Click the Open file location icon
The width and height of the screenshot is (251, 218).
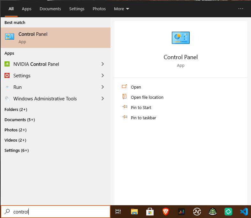click(124, 97)
